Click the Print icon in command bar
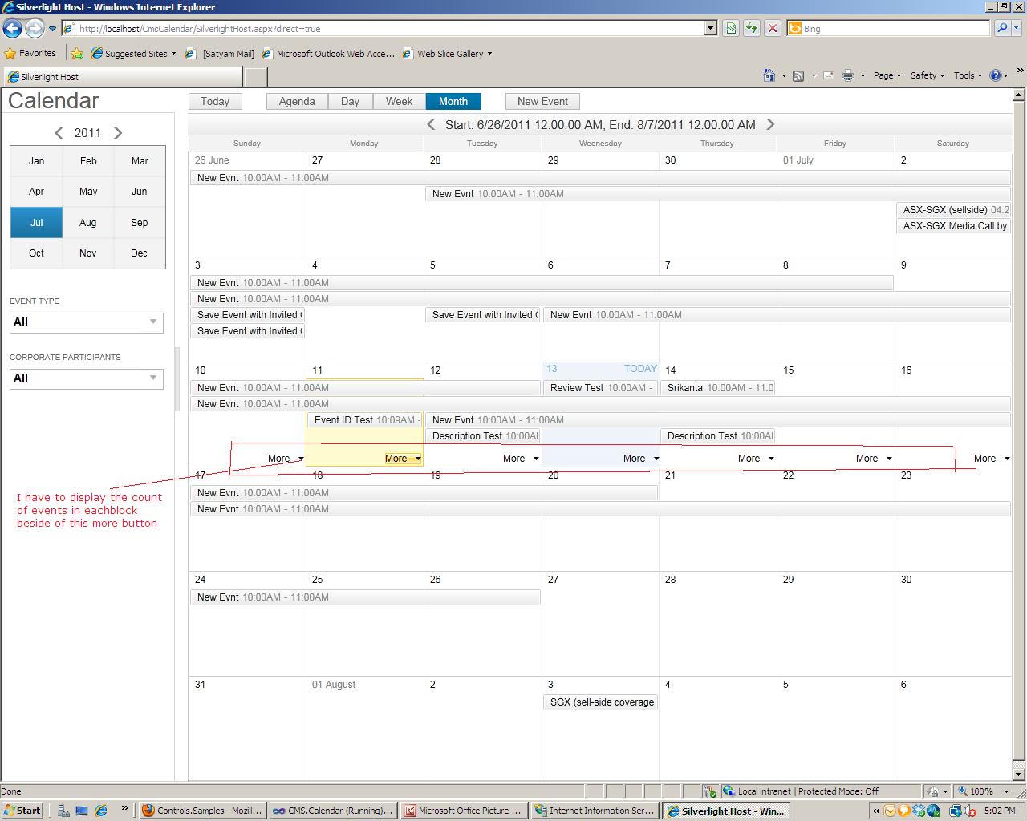Image resolution: width=1027 pixels, height=821 pixels. pos(847,75)
